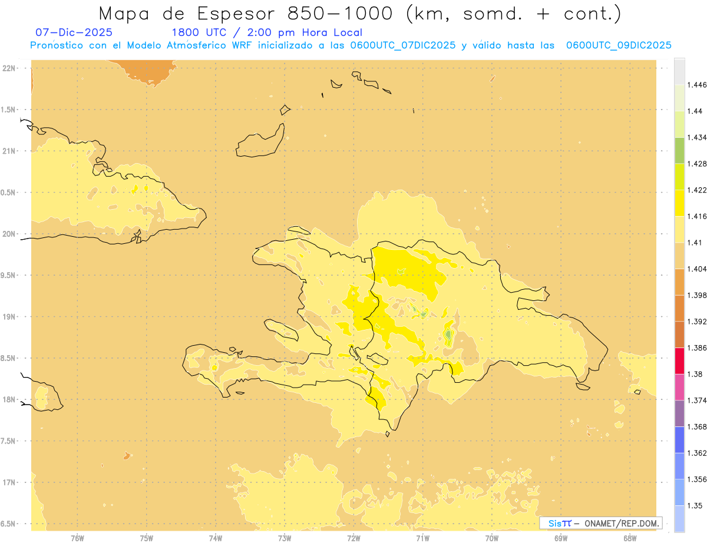This screenshot has height=546, width=707.
Task: Click the 19N latitude label
Action: click(9, 317)
